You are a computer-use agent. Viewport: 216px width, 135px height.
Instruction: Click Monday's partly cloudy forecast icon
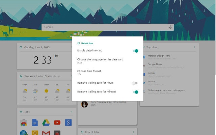(25, 91)
